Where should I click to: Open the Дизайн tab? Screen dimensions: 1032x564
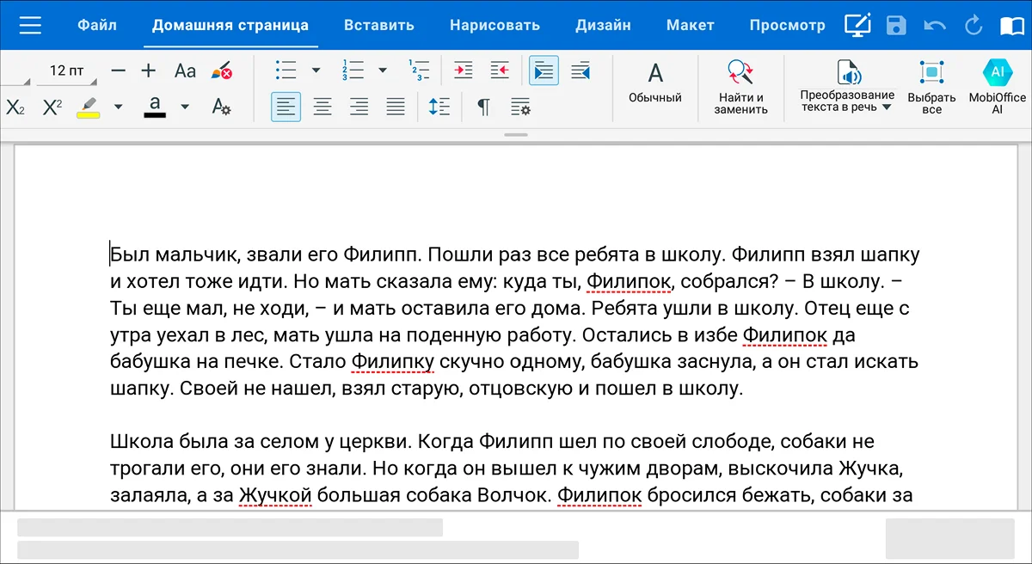coord(603,25)
